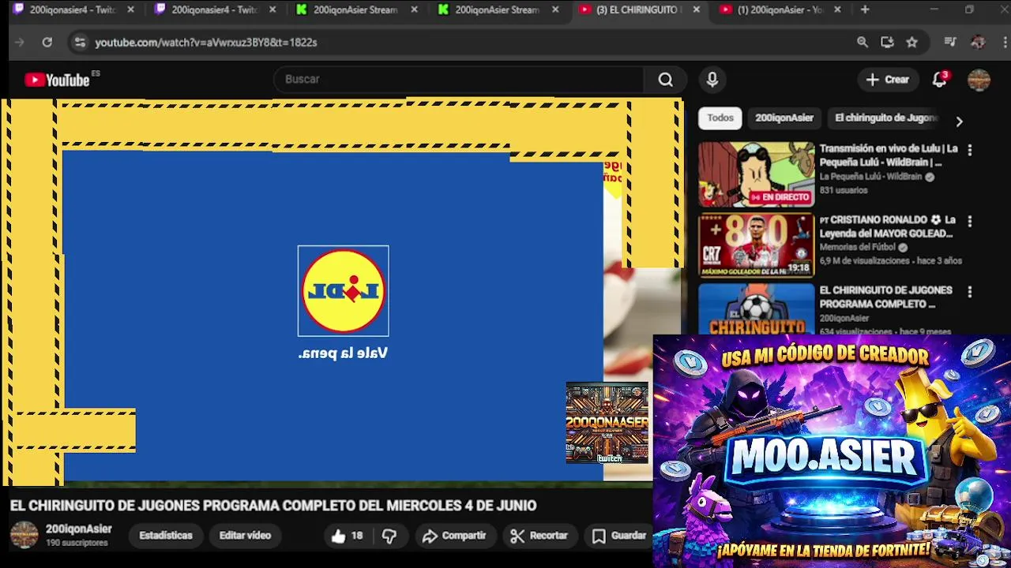Image resolution: width=1011 pixels, height=568 pixels.
Task: Open site information icon in address bar
Action: click(x=79, y=43)
